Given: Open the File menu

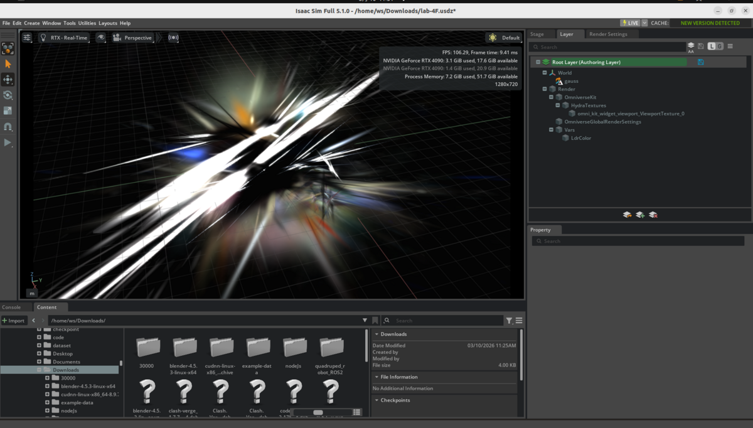Looking at the screenshot, I should click(x=6, y=23).
